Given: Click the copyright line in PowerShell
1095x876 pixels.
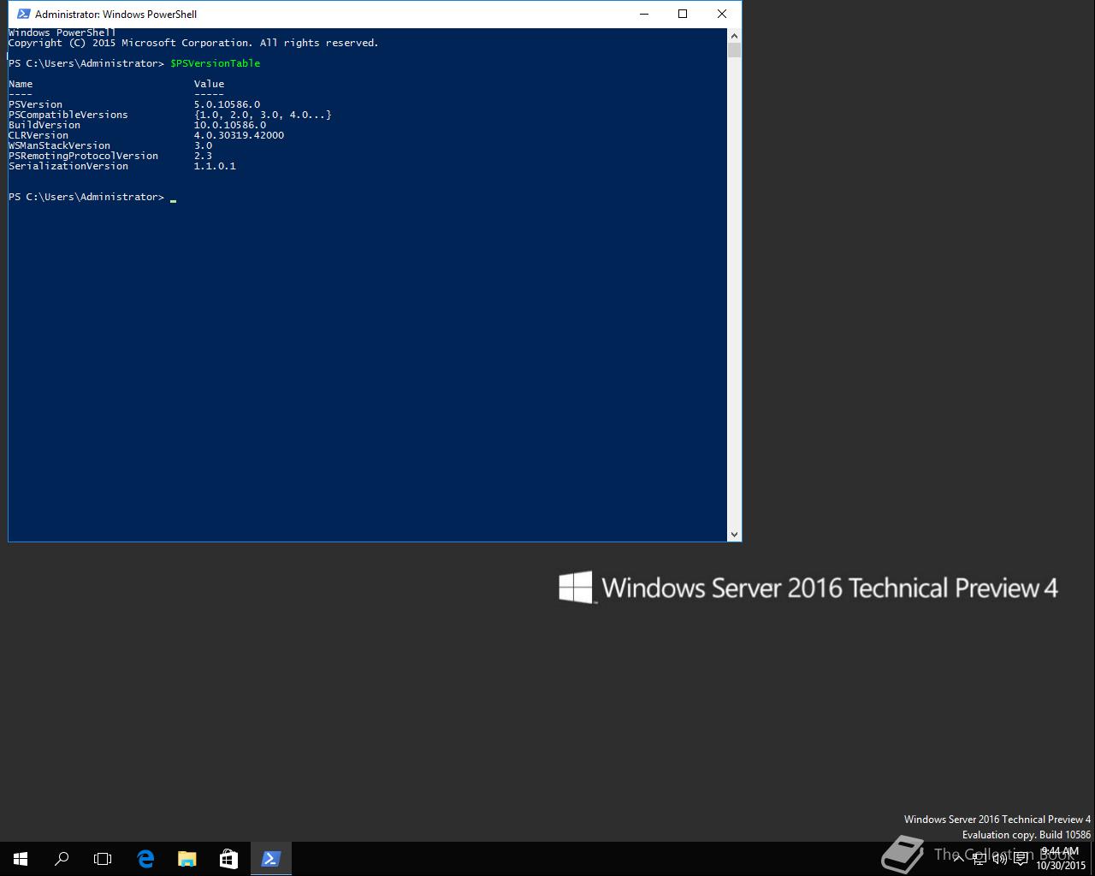Looking at the screenshot, I should pos(193,43).
